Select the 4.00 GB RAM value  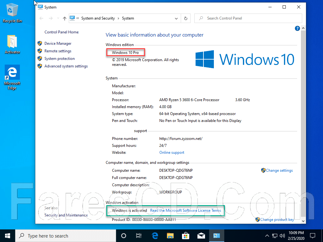tap(165, 107)
